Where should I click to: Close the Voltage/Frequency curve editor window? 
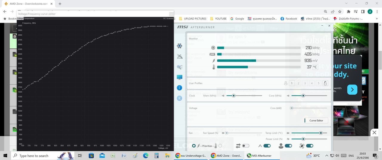[171, 14]
